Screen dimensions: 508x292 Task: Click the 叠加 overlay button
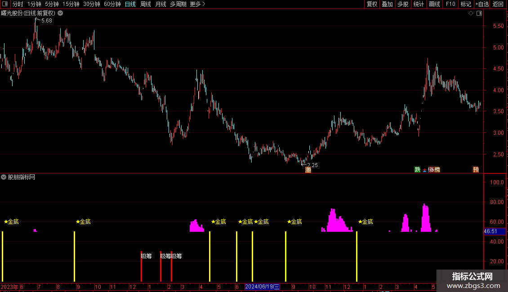(388, 4)
